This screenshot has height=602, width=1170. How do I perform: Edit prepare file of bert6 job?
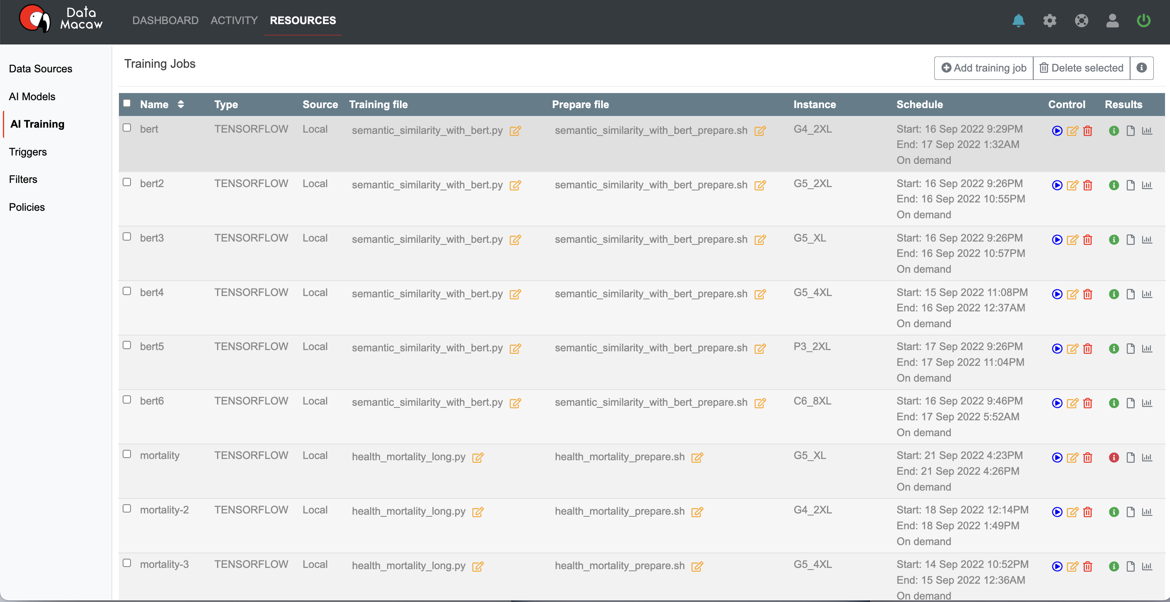pyautogui.click(x=760, y=403)
